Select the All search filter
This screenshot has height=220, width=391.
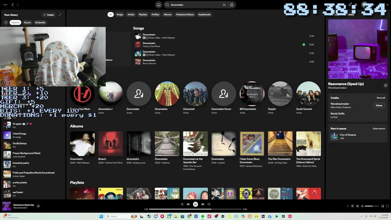(111, 14)
